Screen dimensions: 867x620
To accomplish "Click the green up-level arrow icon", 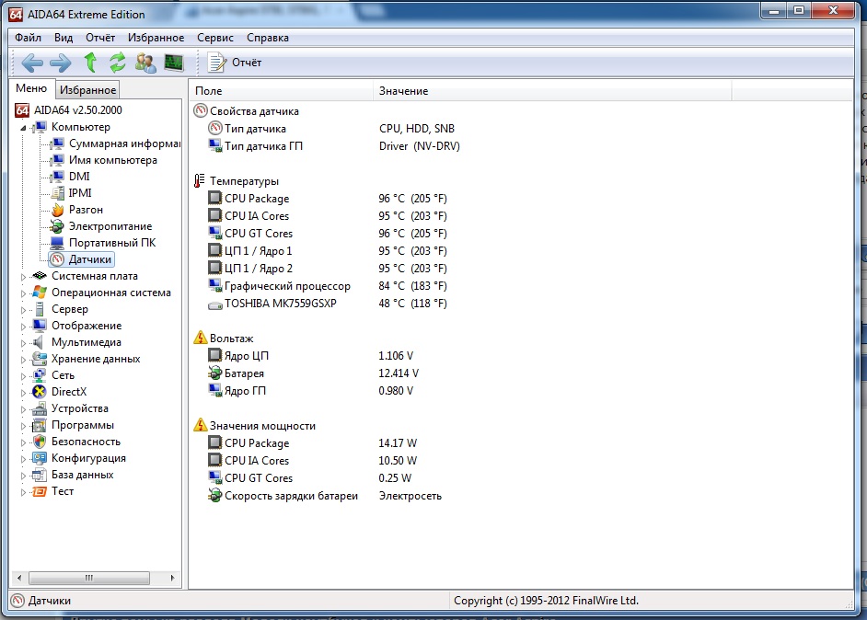I will click(90, 63).
